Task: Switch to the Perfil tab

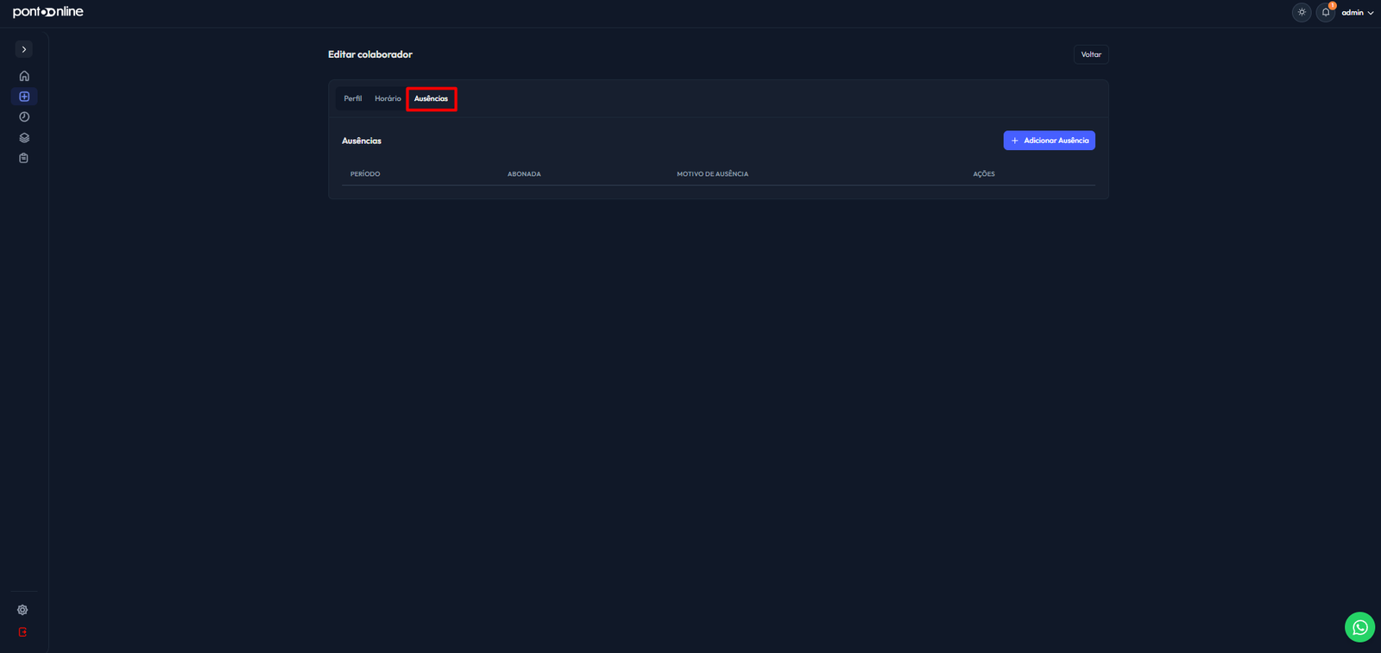Action: point(353,98)
